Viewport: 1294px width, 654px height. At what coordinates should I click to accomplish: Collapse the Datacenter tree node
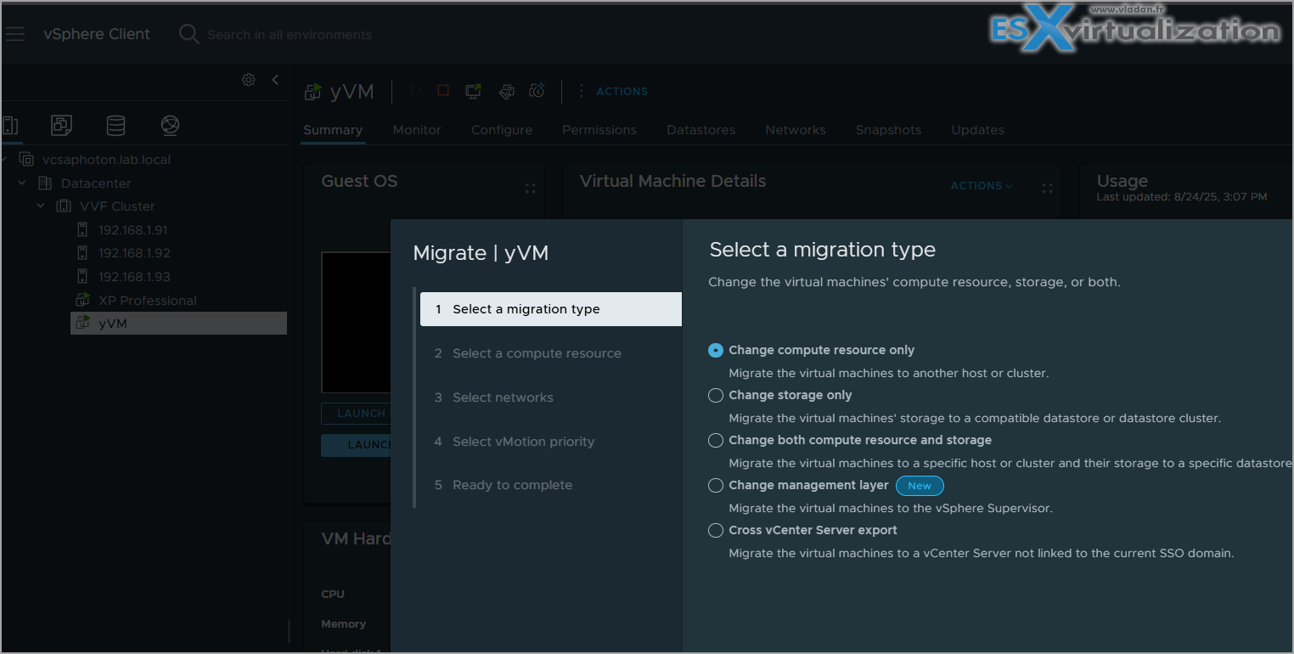[x=22, y=183]
